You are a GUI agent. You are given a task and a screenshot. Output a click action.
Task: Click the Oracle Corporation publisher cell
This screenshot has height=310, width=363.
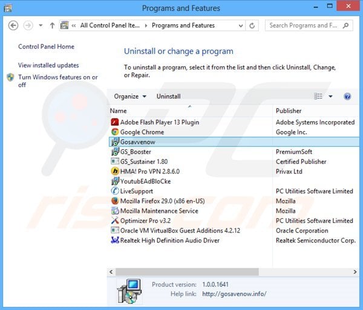click(302, 230)
